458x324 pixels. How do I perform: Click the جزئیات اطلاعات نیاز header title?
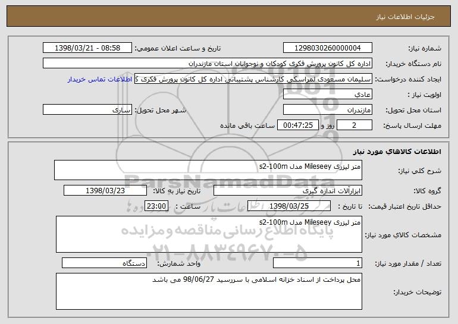(x=405, y=17)
